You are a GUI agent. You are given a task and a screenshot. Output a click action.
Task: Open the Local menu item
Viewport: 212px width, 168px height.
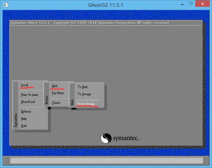[24, 85]
